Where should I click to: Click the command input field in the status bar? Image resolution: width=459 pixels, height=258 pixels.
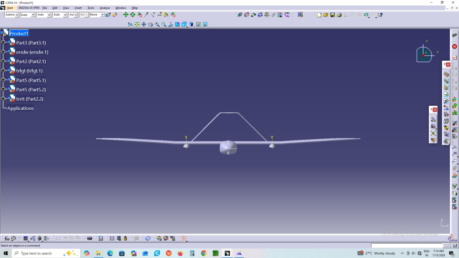[407, 245]
